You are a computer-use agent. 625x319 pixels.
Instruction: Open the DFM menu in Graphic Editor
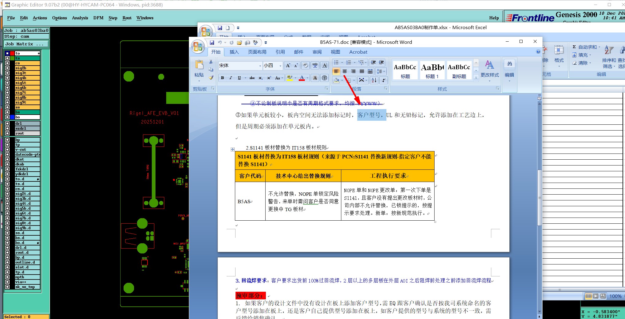point(98,18)
